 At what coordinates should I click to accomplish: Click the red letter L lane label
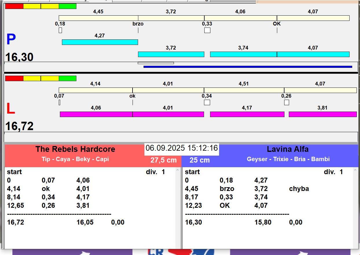(10, 109)
